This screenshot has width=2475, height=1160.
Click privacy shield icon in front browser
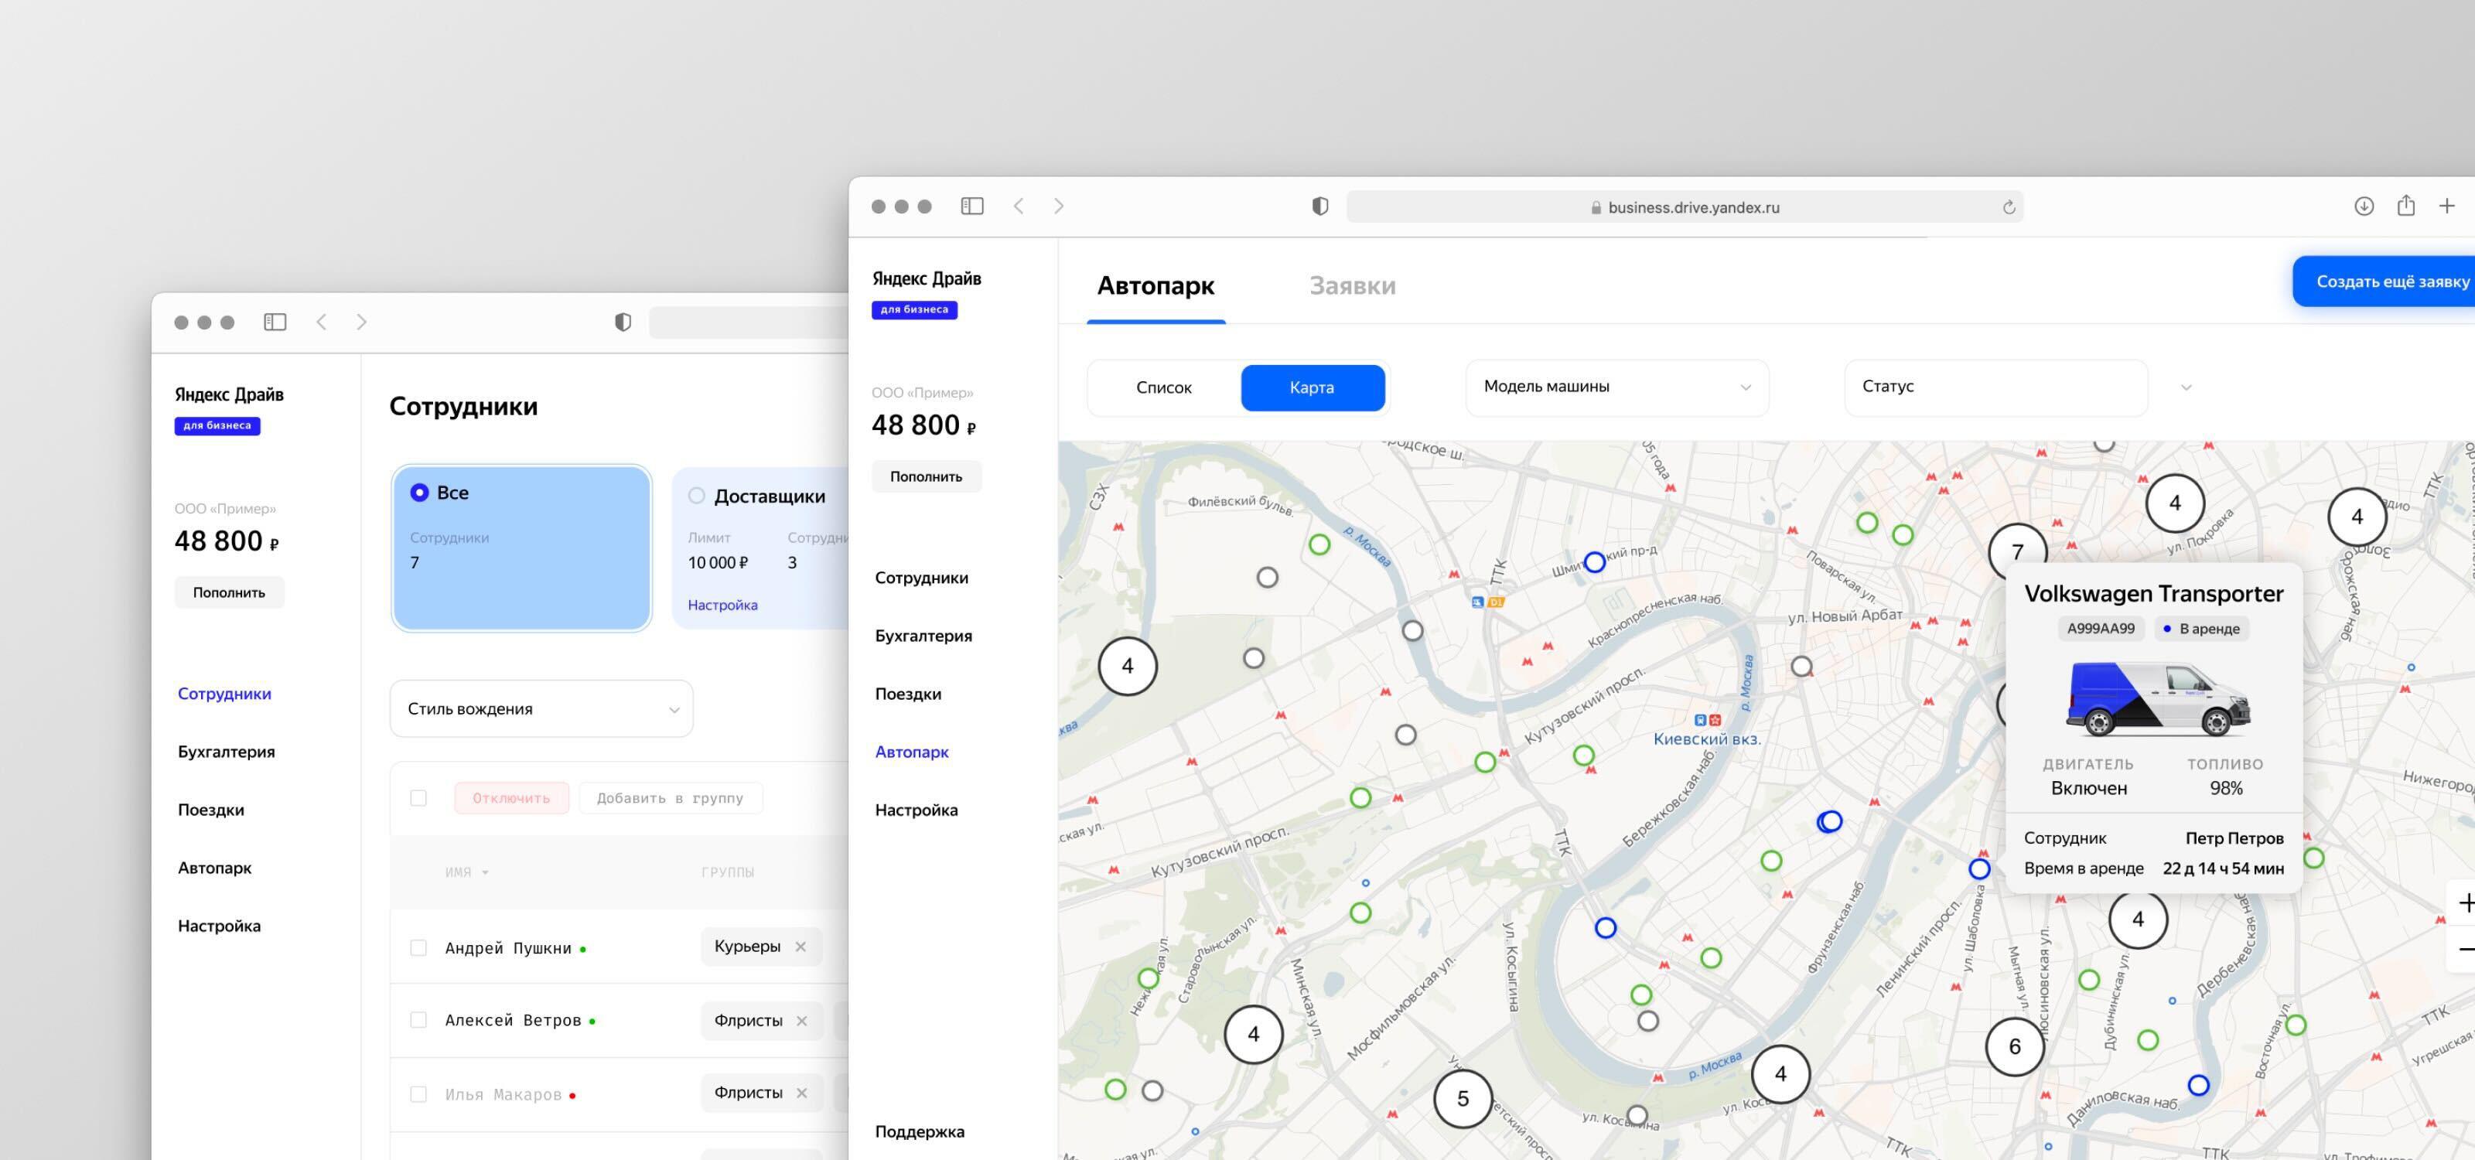tap(1320, 206)
